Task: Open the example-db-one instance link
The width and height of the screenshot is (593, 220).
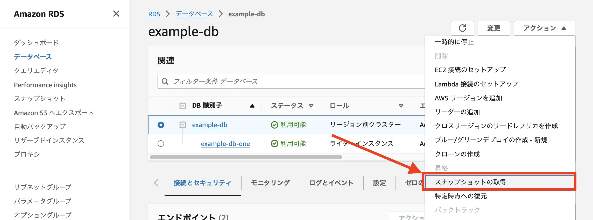Action: coord(225,144)
